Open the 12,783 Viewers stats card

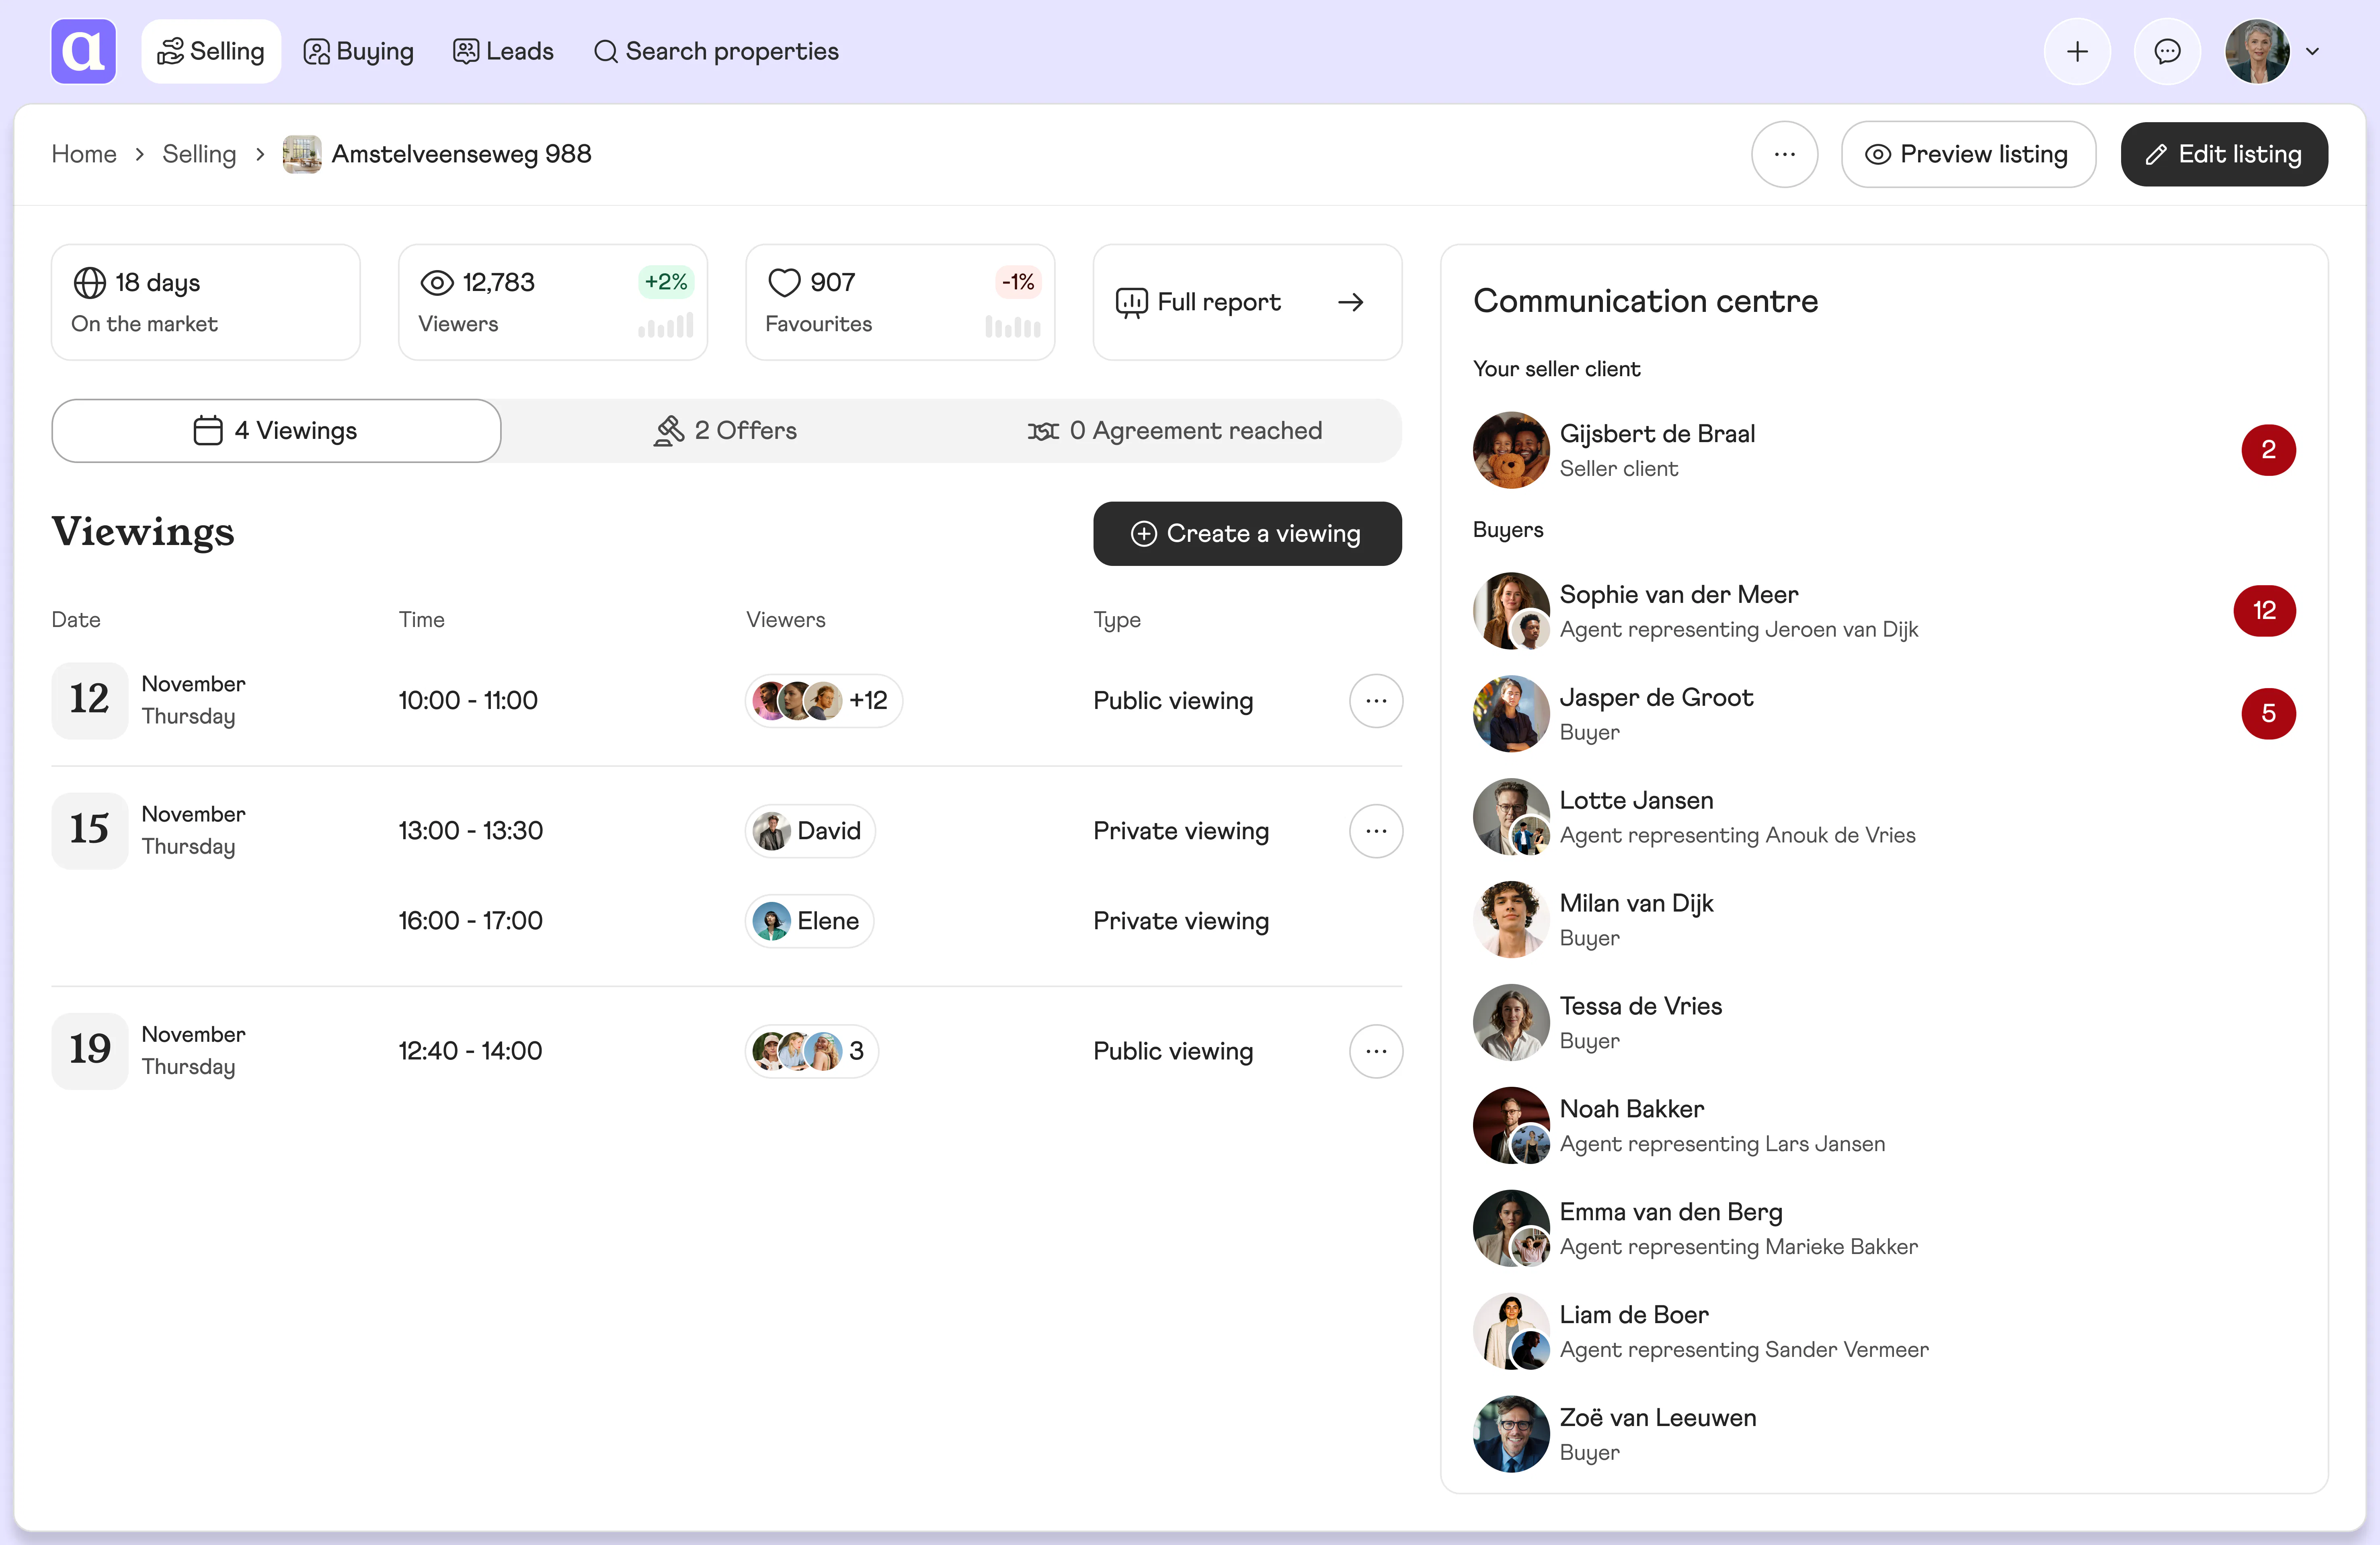tap(553, 302)
